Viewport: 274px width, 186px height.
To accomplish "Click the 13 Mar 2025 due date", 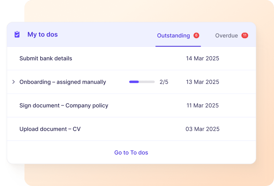I will pos(202,82).
